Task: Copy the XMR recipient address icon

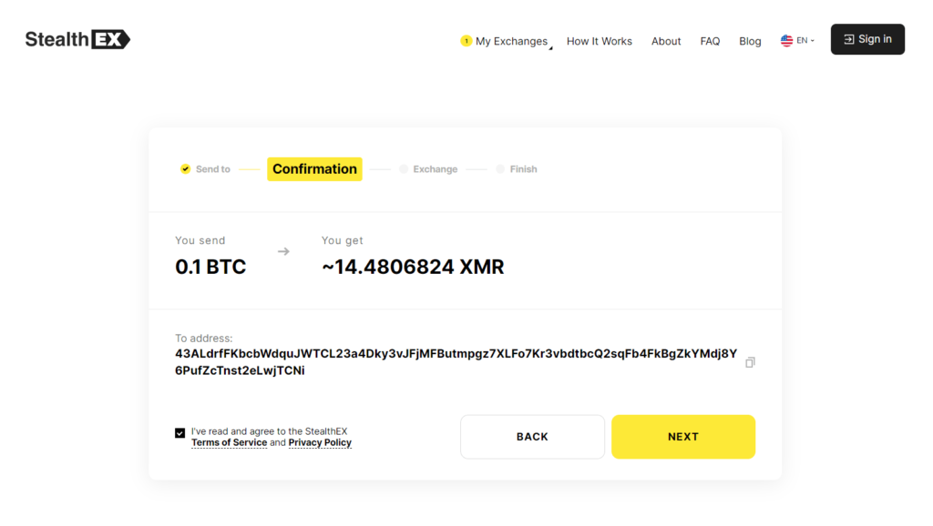Action: pyautogui.click(x=750, y=362)
